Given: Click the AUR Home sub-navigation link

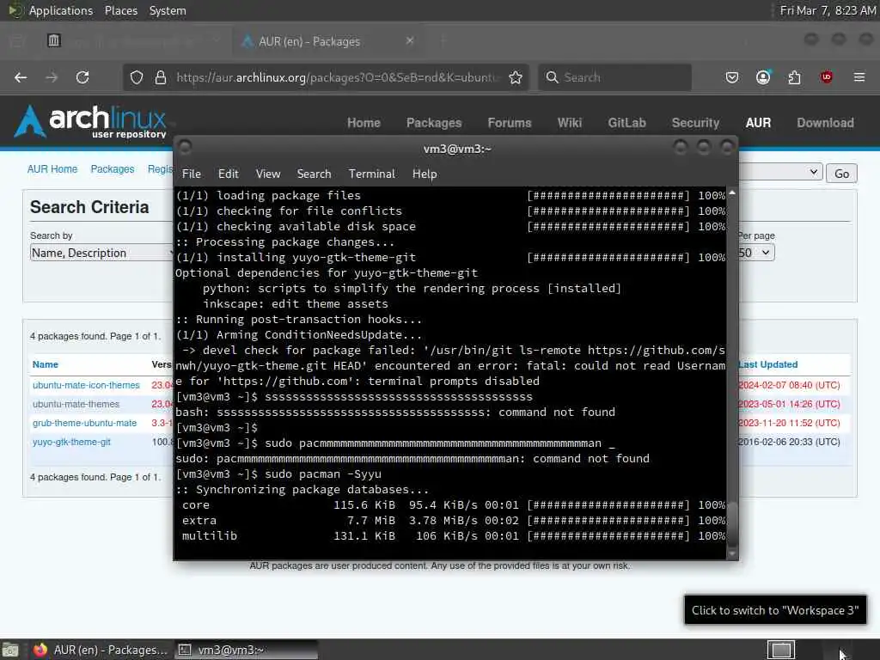Looking at the screenshot, I should point(52,169).
